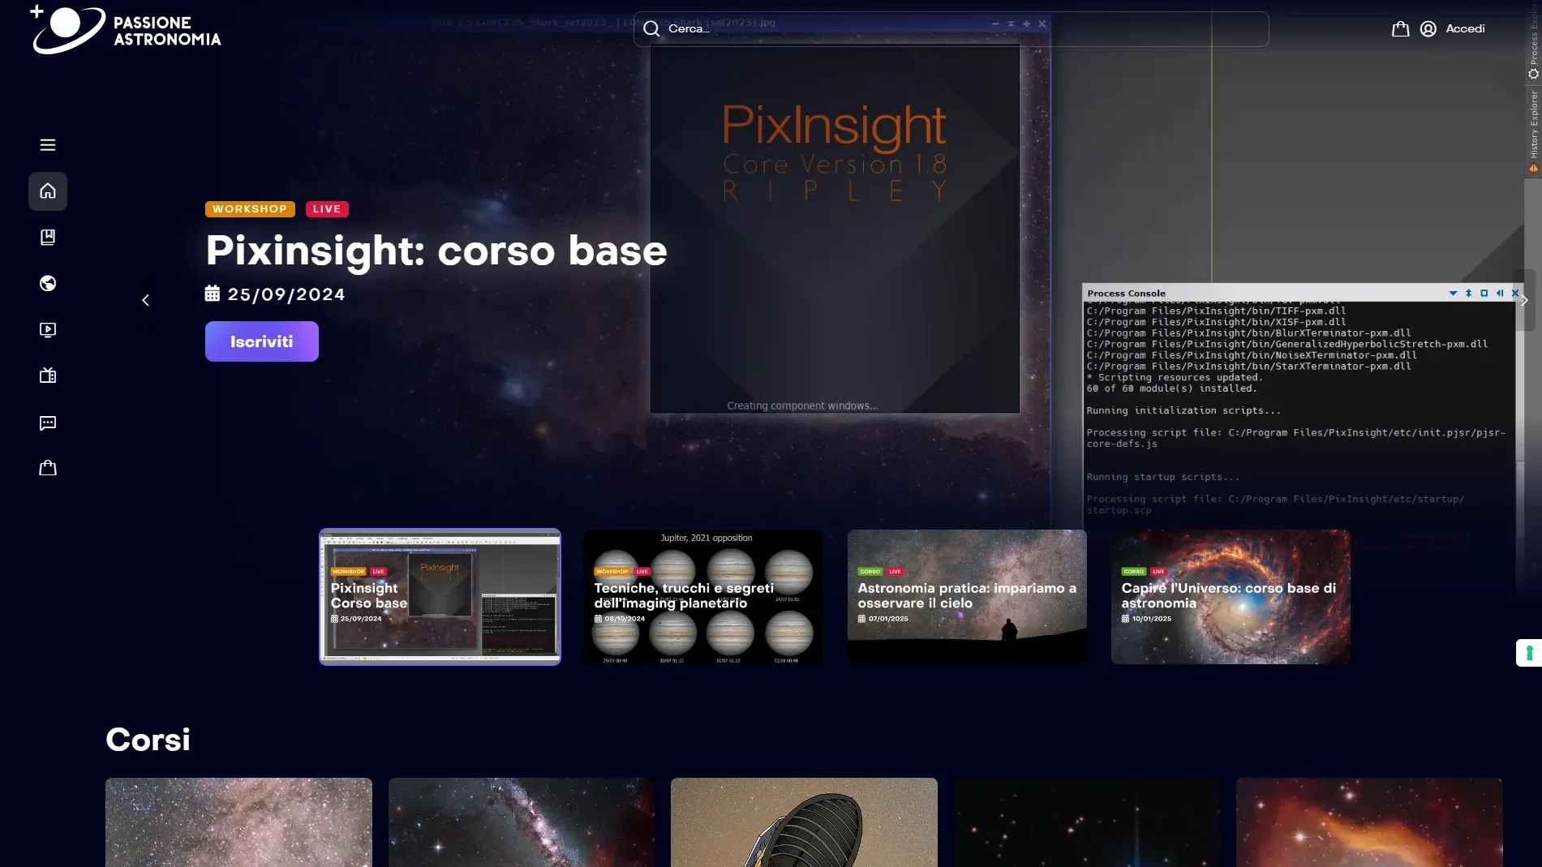Select the globe icon in the sidebar
Image resolution: width=1542 pixels, height=867 pixels.
[48, 283]
